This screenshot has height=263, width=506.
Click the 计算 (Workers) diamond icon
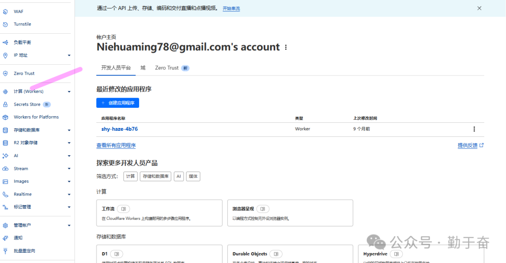(5, 91)
